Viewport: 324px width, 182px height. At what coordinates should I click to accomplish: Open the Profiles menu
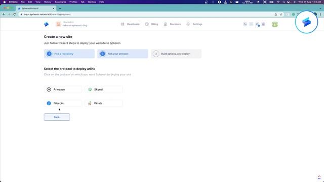coord(73,2)
